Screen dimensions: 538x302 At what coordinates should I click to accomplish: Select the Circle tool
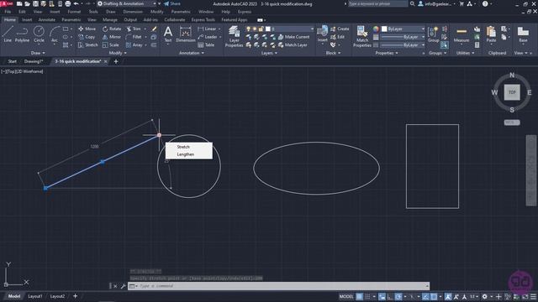tap(39, 34)
